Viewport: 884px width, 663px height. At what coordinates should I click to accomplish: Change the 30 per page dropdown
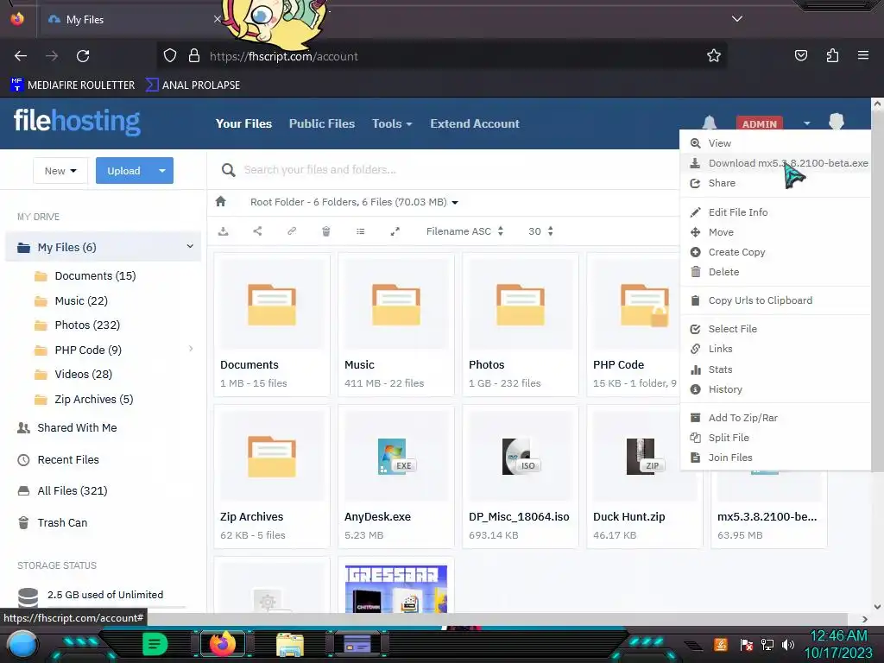(x=540, y=231)
